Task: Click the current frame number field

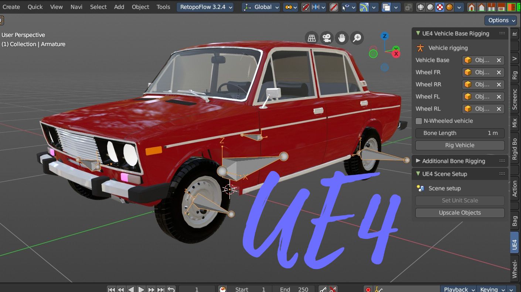Action: tap(197, 289)
